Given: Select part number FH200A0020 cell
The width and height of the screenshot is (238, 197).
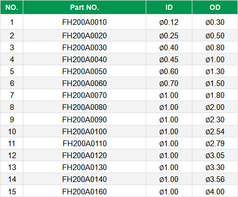Looking at the screenshot, I should pos(85,36).
